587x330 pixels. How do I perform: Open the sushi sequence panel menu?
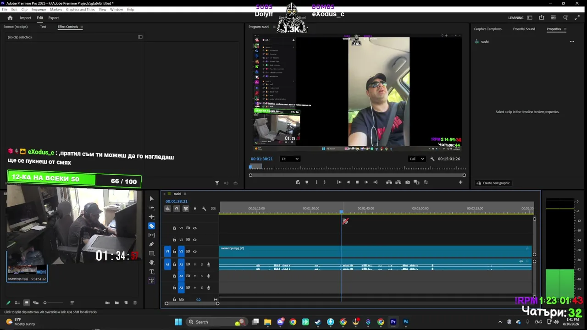click(x=184, y=194)
